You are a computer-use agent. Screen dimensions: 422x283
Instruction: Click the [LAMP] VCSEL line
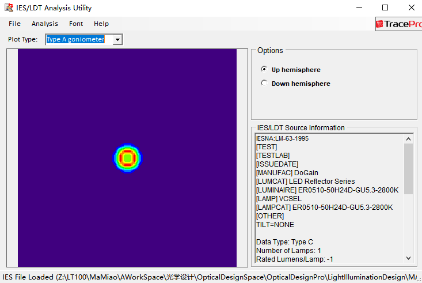pos(279,199)
